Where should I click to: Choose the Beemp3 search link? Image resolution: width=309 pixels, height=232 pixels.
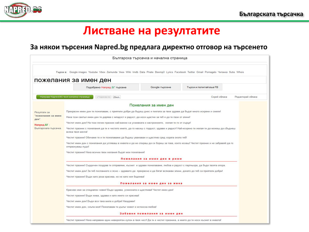pos(160,72)
